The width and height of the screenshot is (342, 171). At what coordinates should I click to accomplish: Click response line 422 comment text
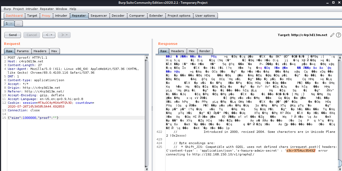[250, 134]
